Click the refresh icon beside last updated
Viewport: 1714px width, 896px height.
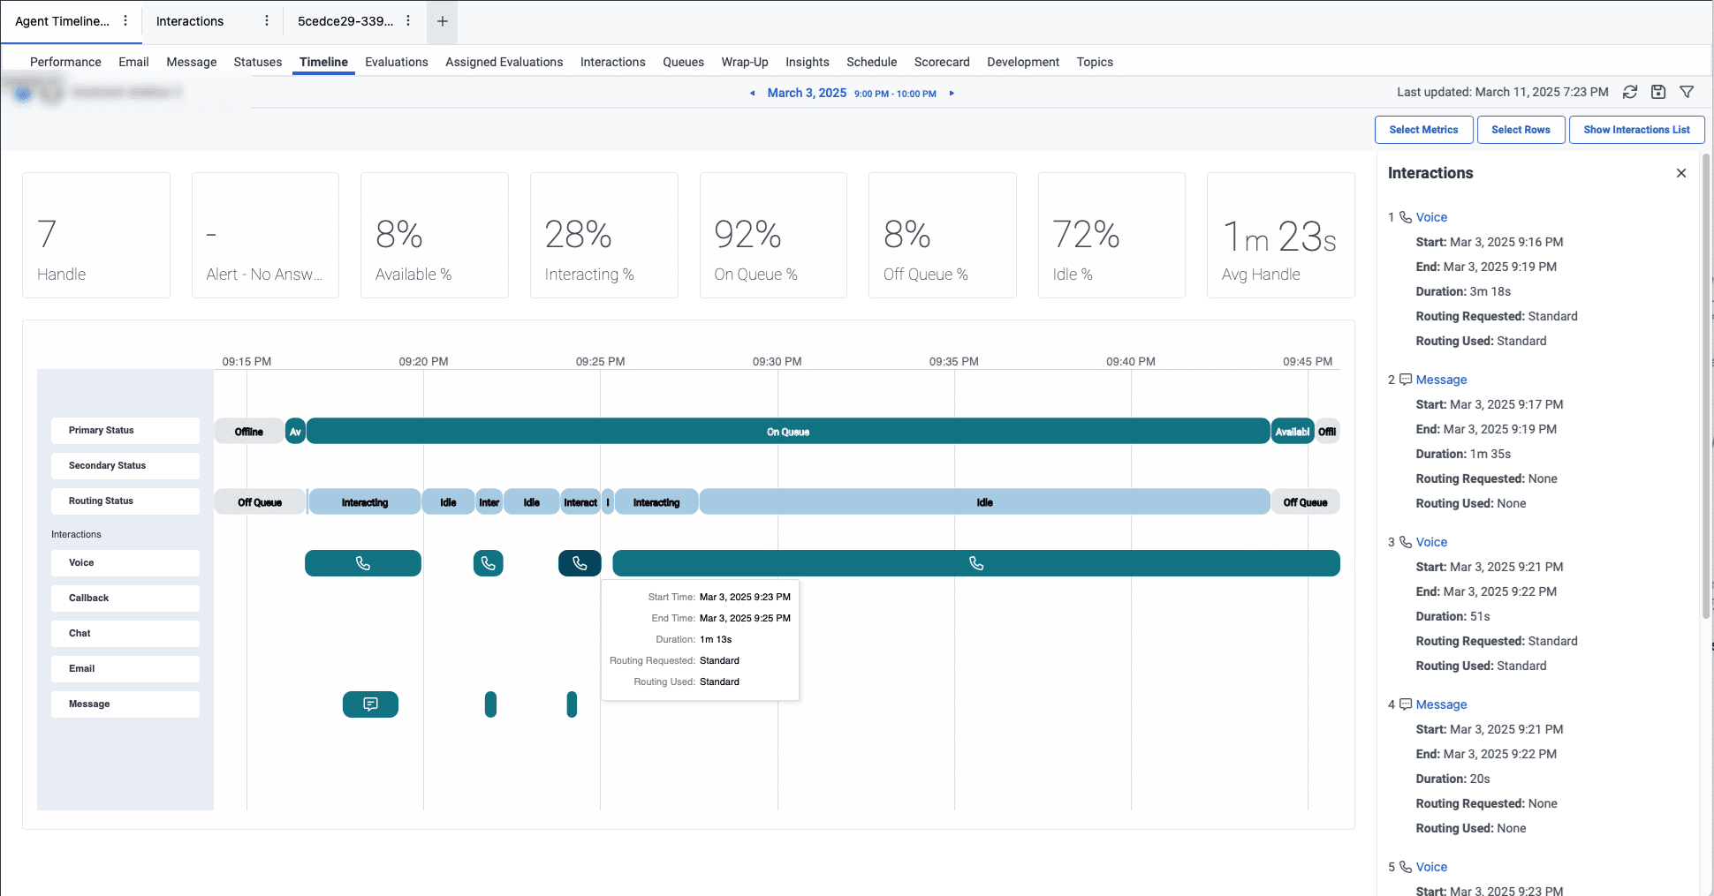point(1630,92)
